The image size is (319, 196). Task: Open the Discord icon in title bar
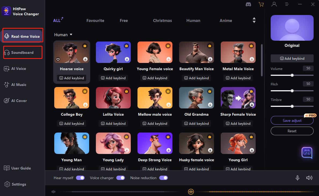(x=248, y=4)
